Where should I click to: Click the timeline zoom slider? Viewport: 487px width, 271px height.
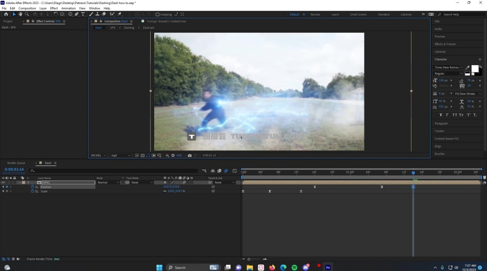[254, 259]
